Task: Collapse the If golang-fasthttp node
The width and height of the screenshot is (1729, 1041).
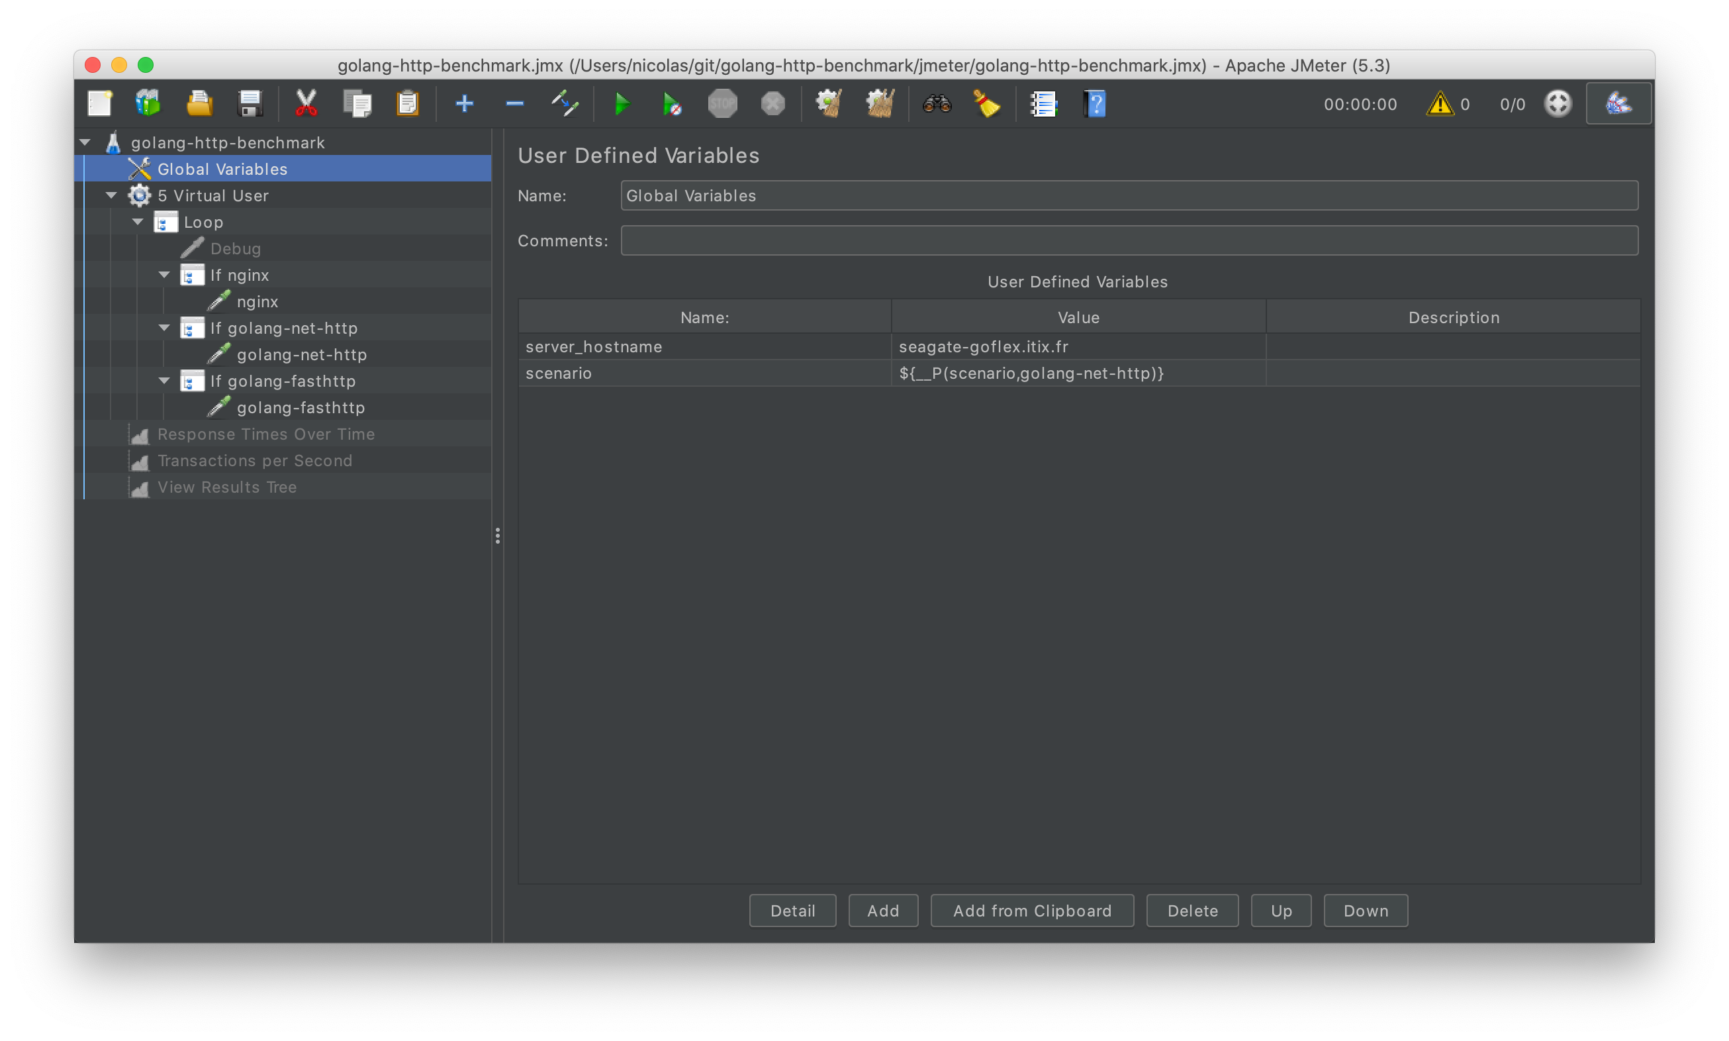Action: click(165, 381)
